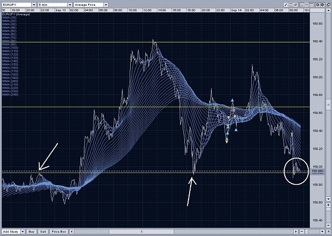Click the Buy button
Screen dimensions: 332x236
31,232
